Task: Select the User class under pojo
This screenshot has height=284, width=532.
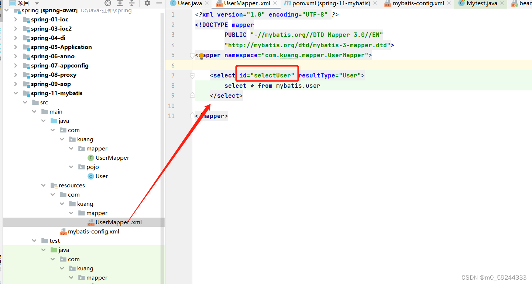Action: [102, 176]
